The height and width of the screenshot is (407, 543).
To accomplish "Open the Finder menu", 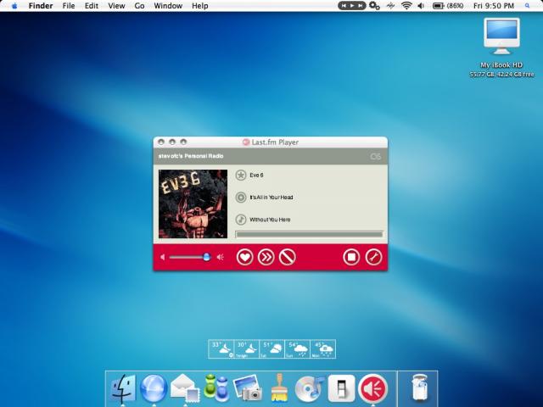I will click(41, 6).
